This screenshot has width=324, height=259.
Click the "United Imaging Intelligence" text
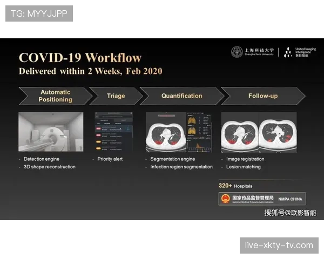pos(306,51)
